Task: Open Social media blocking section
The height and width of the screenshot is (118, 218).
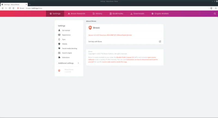Action: coord(69,48)
